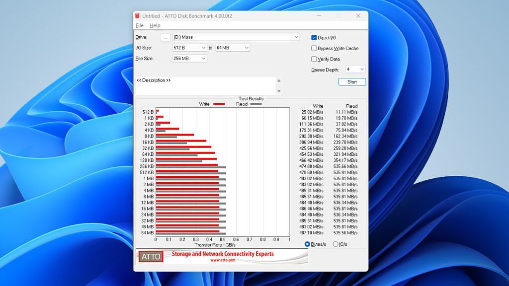Click the 64 MB read value 535.56 MB/s

click(x=345, y=233)
